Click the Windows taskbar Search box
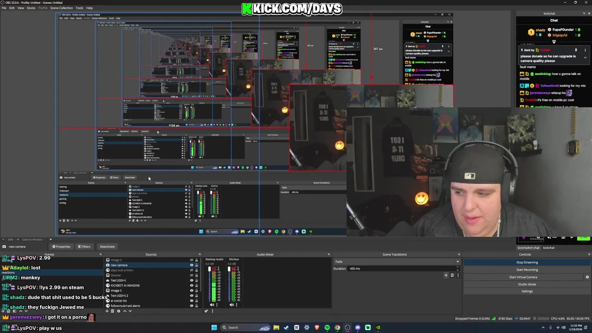This screenshot has width=592, height=333. tap(245, 327)
